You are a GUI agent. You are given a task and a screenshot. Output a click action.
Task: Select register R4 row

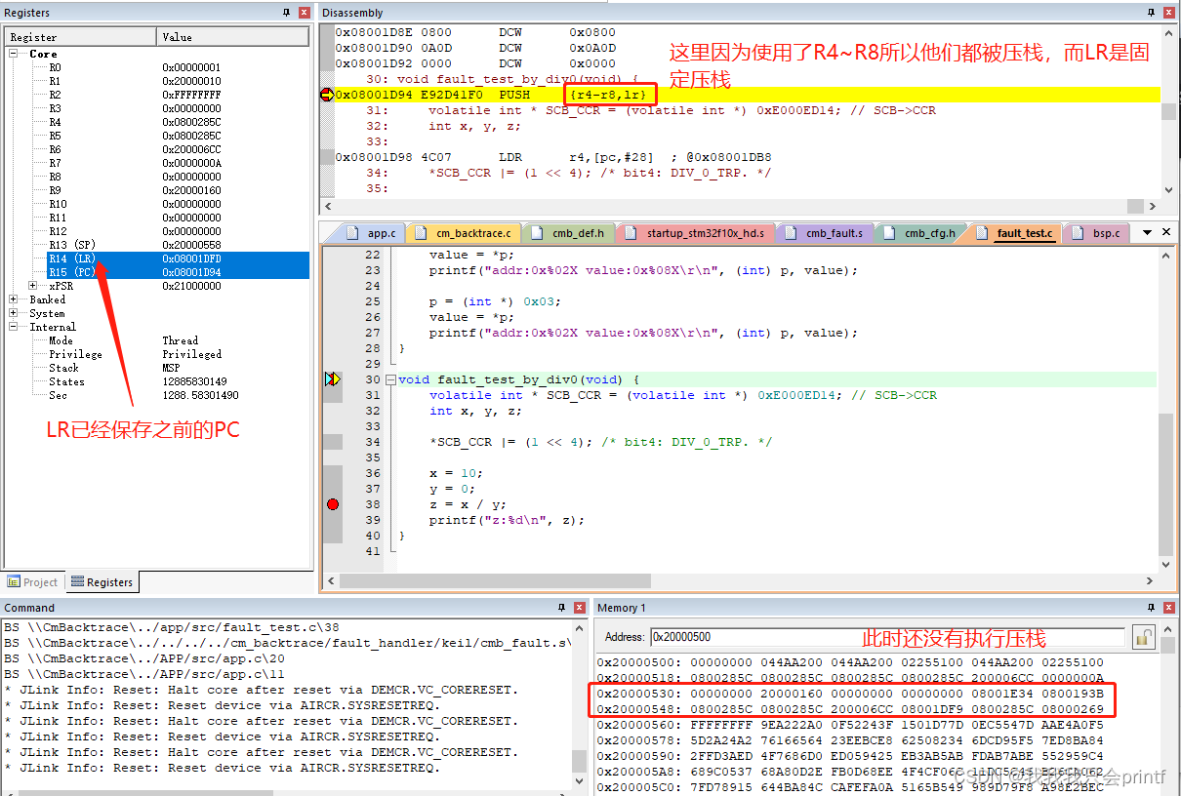[156, 122]
